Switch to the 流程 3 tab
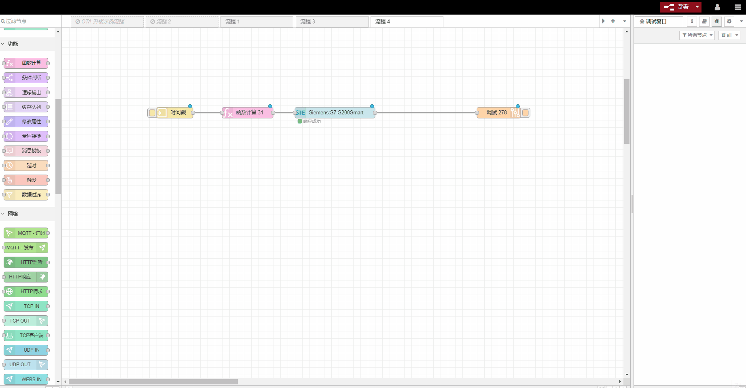Image resolution: width=746 pixels, height=388 pixels. (332, 22)
